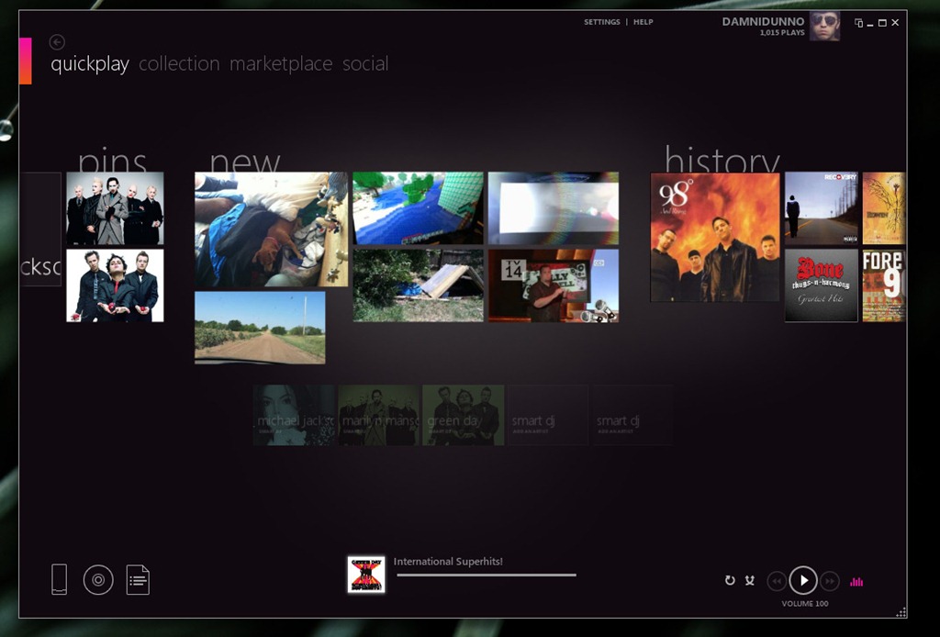Open Settings link
940x637 pixels.
coord(602,22)
